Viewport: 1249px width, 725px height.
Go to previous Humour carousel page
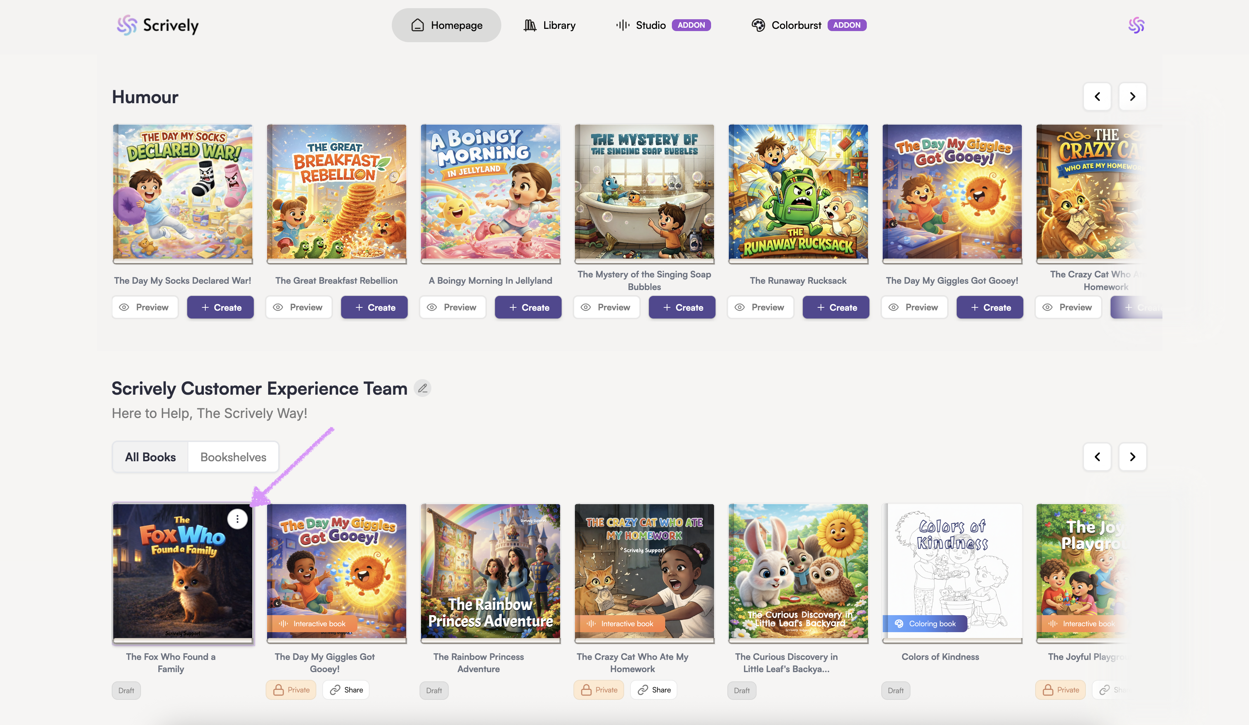point(1097,97)
